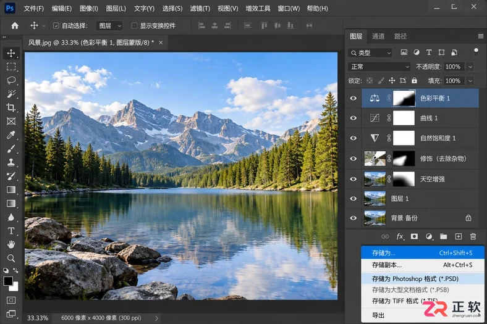
Task: Hide the 背景 备份 layer
Action: point(353,218)
